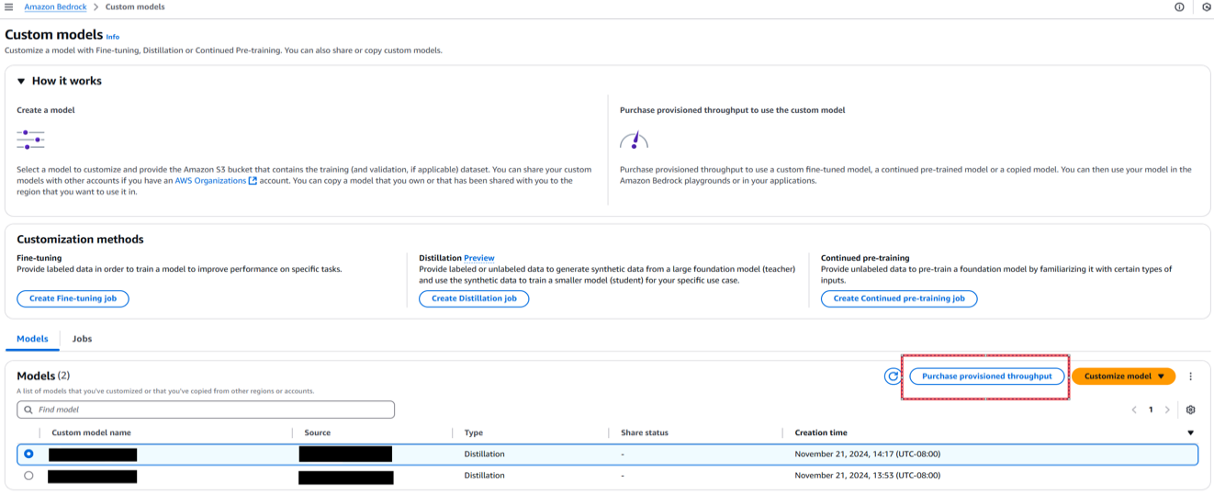This screenshot has height=494, width=1214.
Task: Click the sliders icon under Create a model
Action: pos(30,140)
